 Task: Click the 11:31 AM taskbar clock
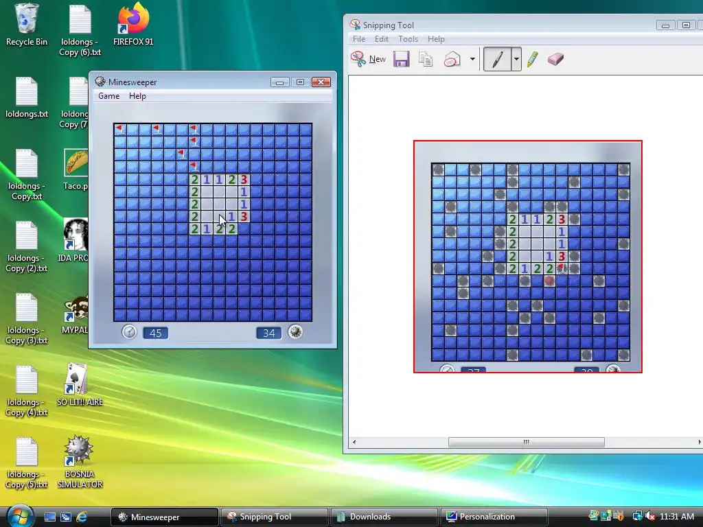[677, 517]
